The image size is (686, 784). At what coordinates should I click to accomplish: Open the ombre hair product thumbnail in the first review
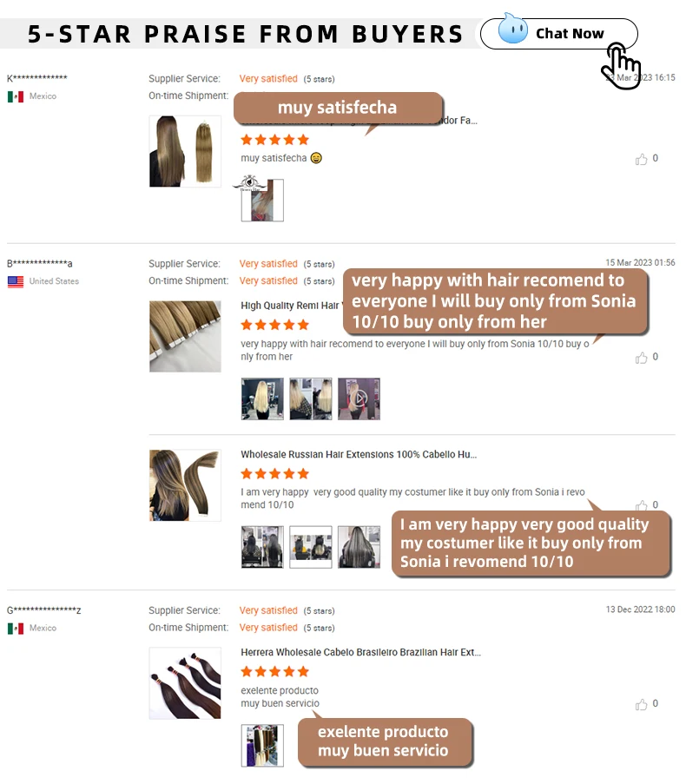[x=185, y=151]
